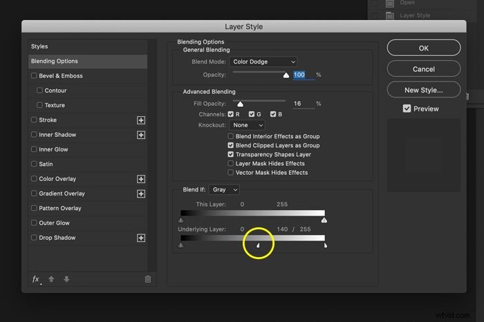
Task: Click the plus icon beside Inner Shadow
Action: click(x=141, y=135)
